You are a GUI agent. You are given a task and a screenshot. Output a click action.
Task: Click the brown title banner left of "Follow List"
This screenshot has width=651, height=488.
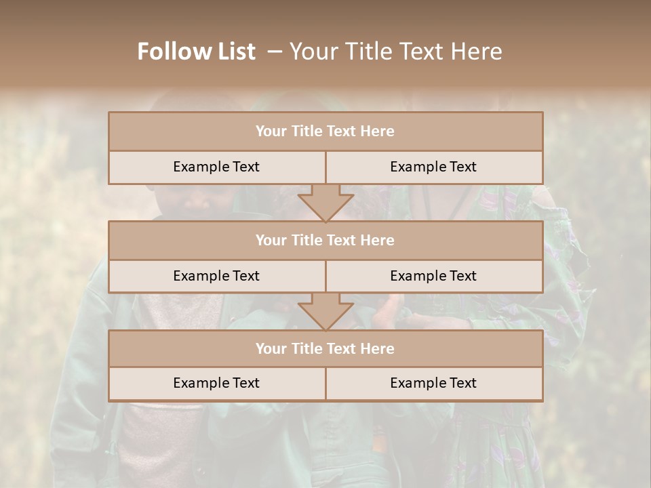click(68, 52)
